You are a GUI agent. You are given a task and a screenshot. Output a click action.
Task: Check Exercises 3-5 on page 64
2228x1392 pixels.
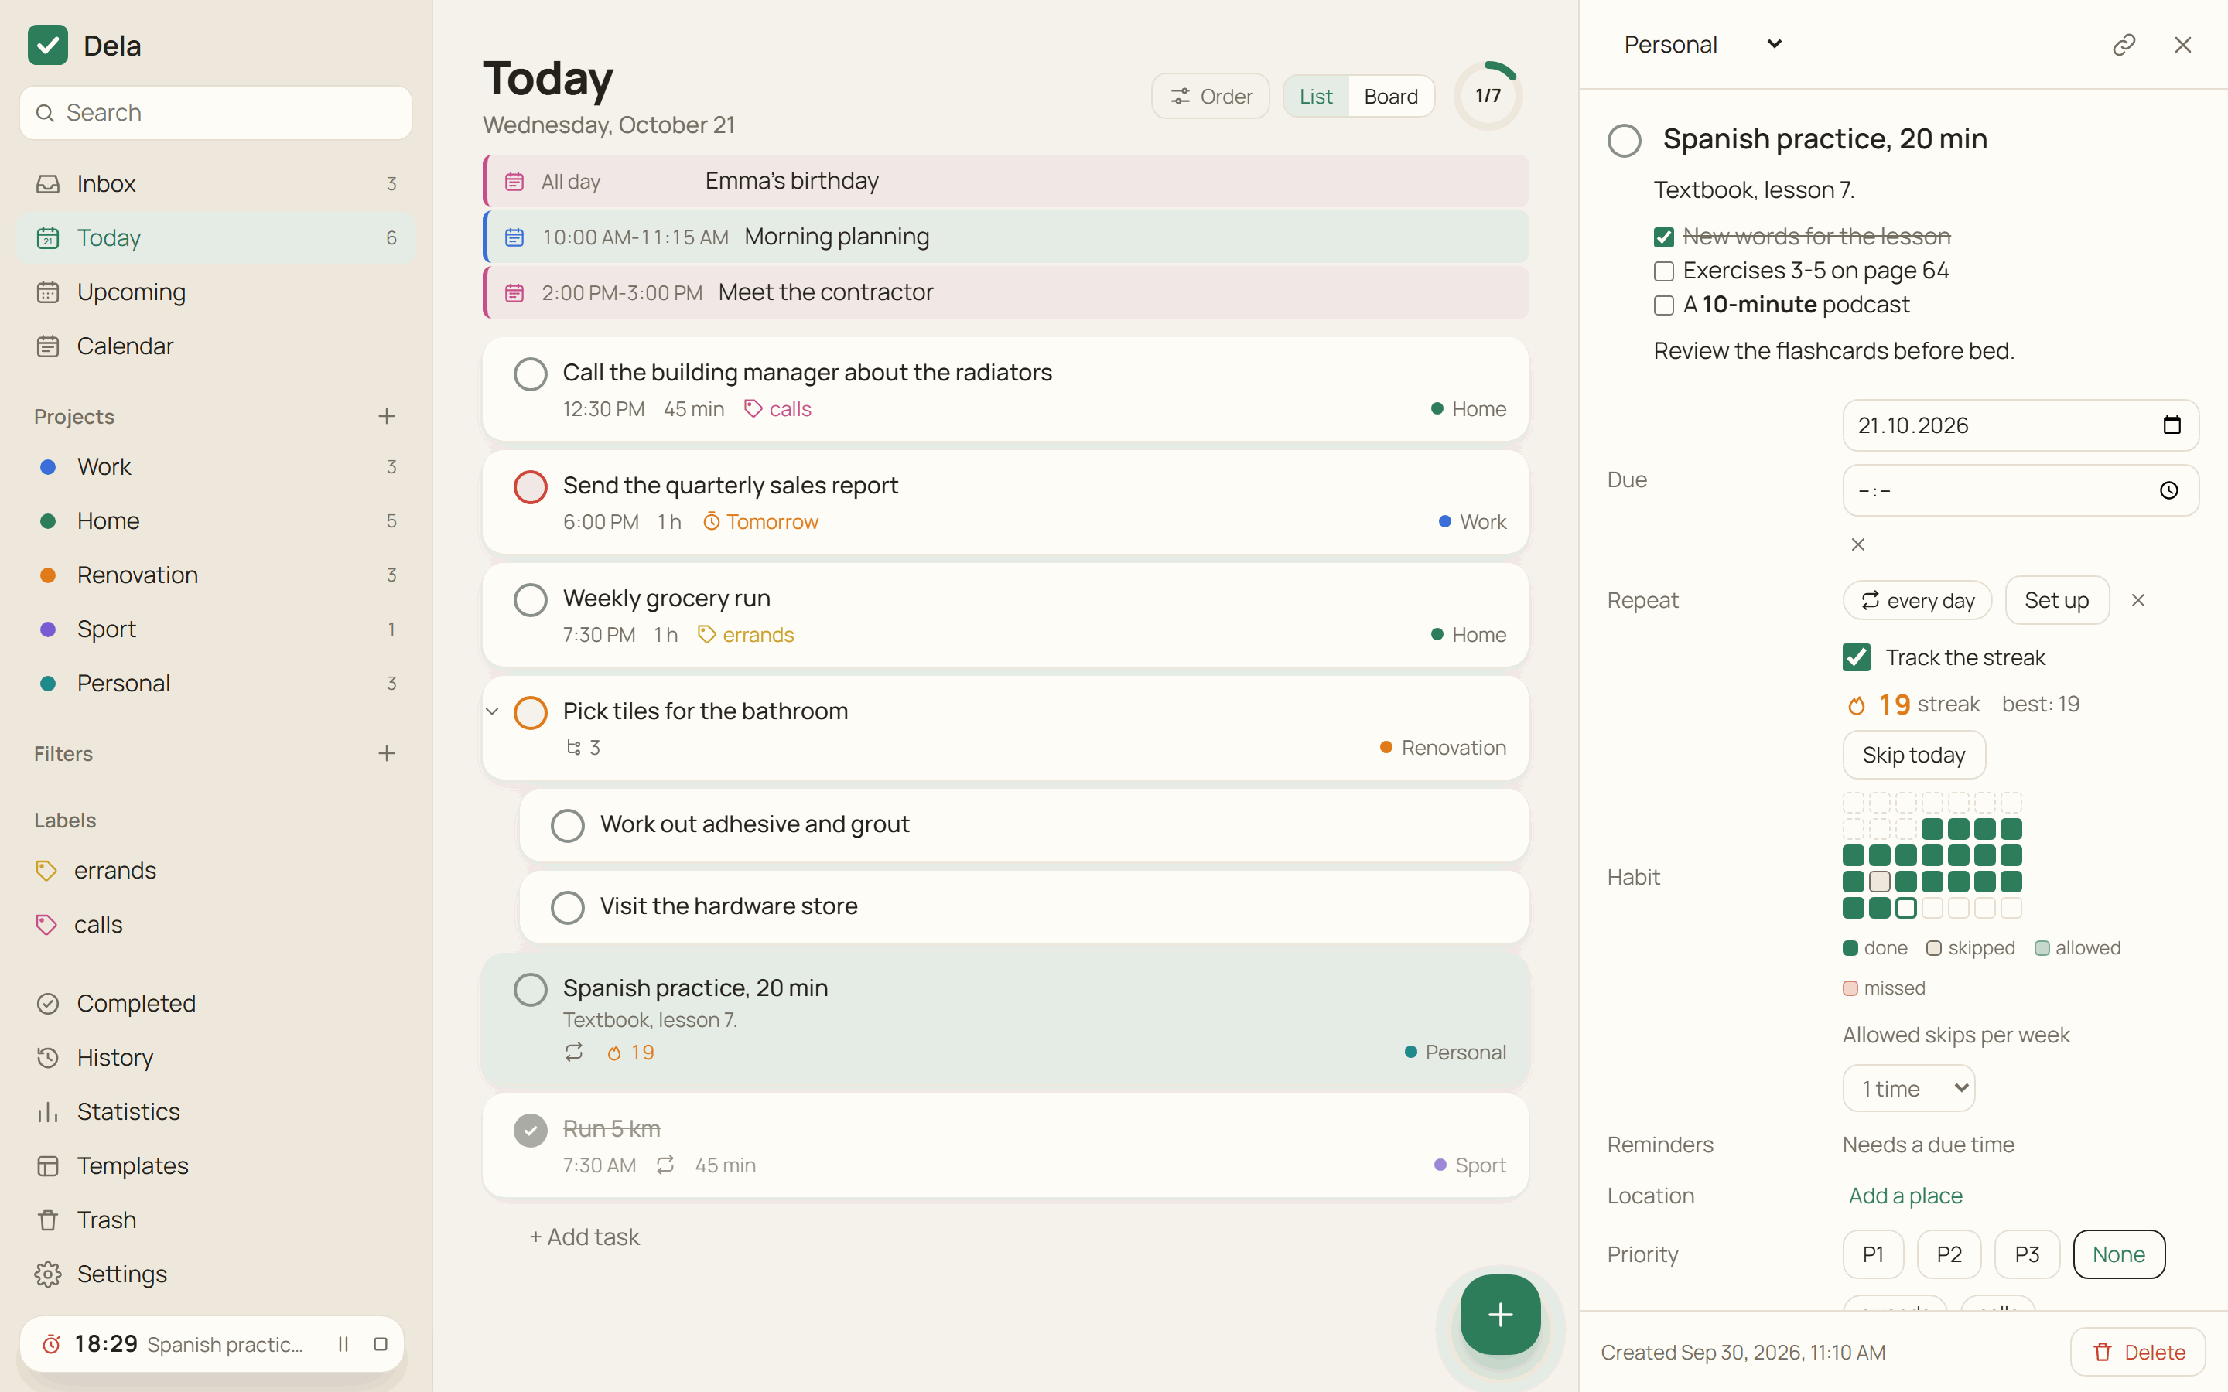(1662, 271)
